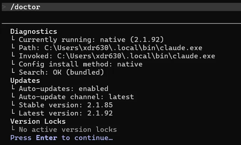Click the > prompt symbol
This screenshot has width=241, height=145.
[x=4, y=7]
